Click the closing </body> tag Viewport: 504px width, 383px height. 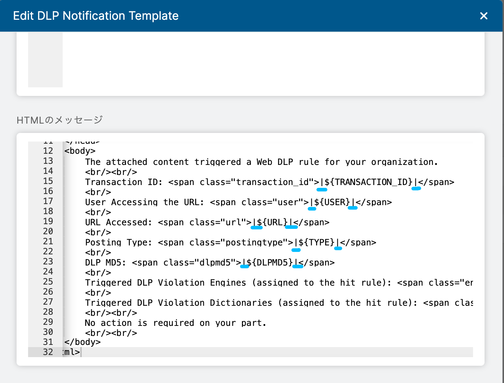coord(82,342)
